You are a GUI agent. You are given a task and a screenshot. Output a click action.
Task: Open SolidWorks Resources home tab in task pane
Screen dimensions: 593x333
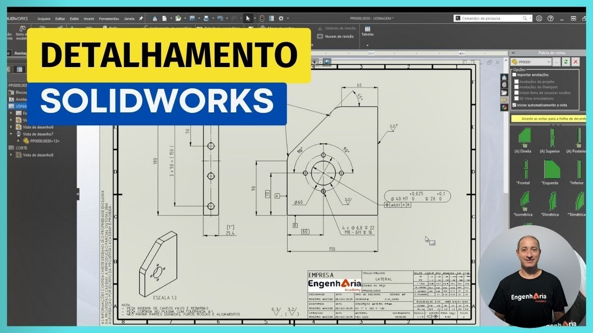tap(504, 77)
